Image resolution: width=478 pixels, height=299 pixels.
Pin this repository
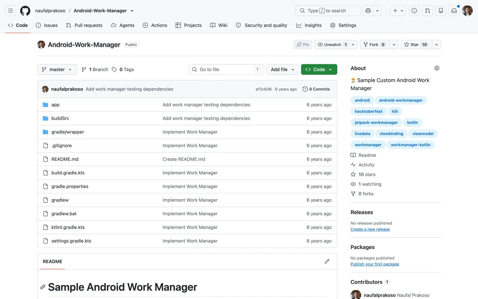click(x=303, y=45)
